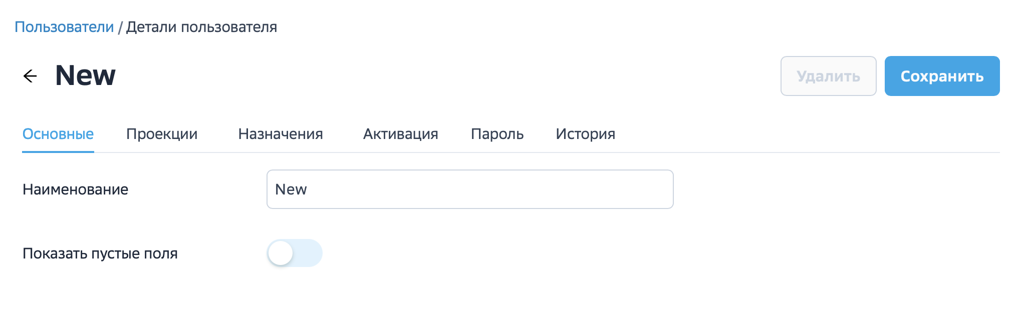Click the large New page heading
The height and width of the screenshot is (330, 1020).
(85, 75)
